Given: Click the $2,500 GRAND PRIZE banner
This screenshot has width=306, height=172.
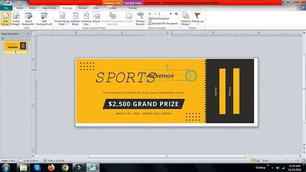Looking at the screenshot, I should point(143,104).
